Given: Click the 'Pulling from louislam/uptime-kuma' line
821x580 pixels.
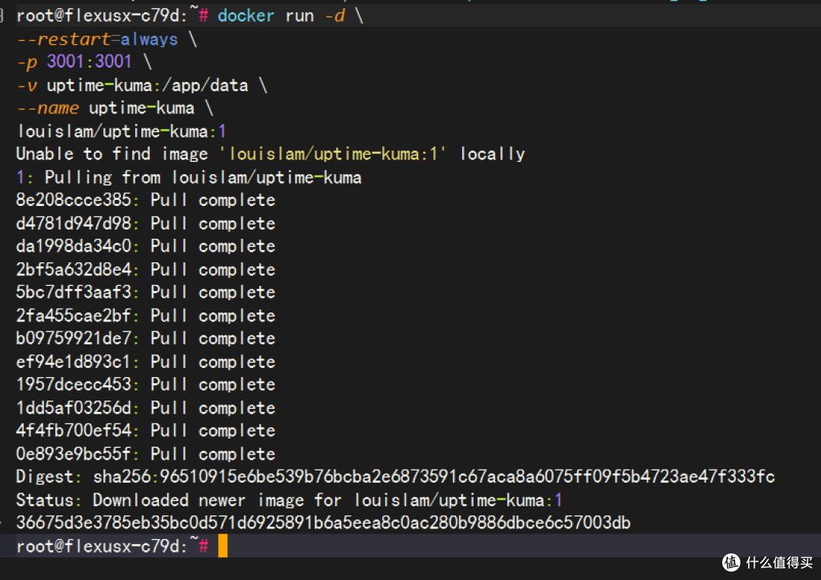Looking at the screenshot, I should (x=203, y=177).
